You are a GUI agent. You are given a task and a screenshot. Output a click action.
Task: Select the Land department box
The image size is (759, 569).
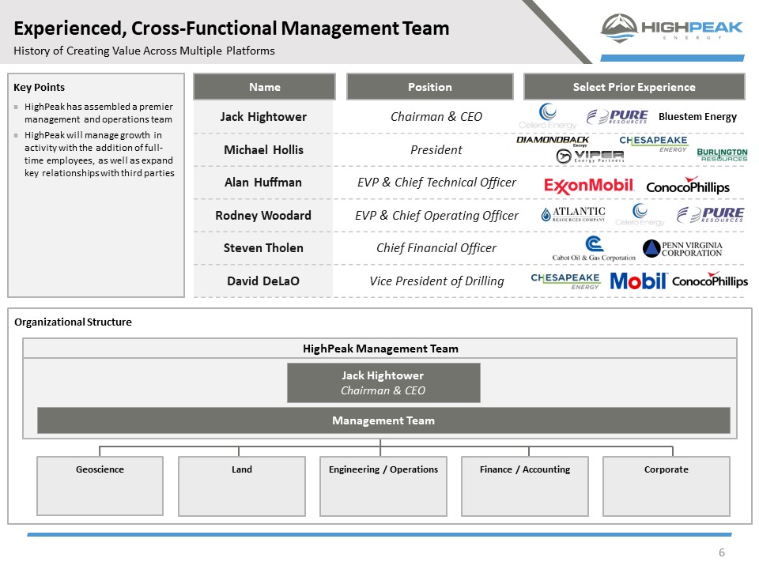click(242, 486)
